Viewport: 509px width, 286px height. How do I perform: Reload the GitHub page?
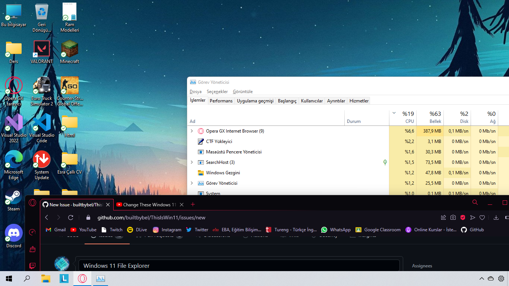[70, 217]
